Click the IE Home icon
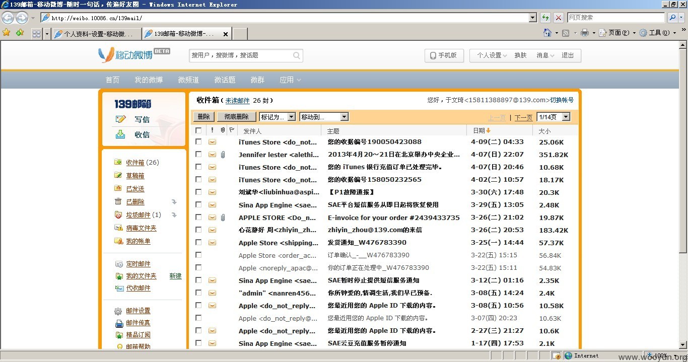 click(547, 33)
